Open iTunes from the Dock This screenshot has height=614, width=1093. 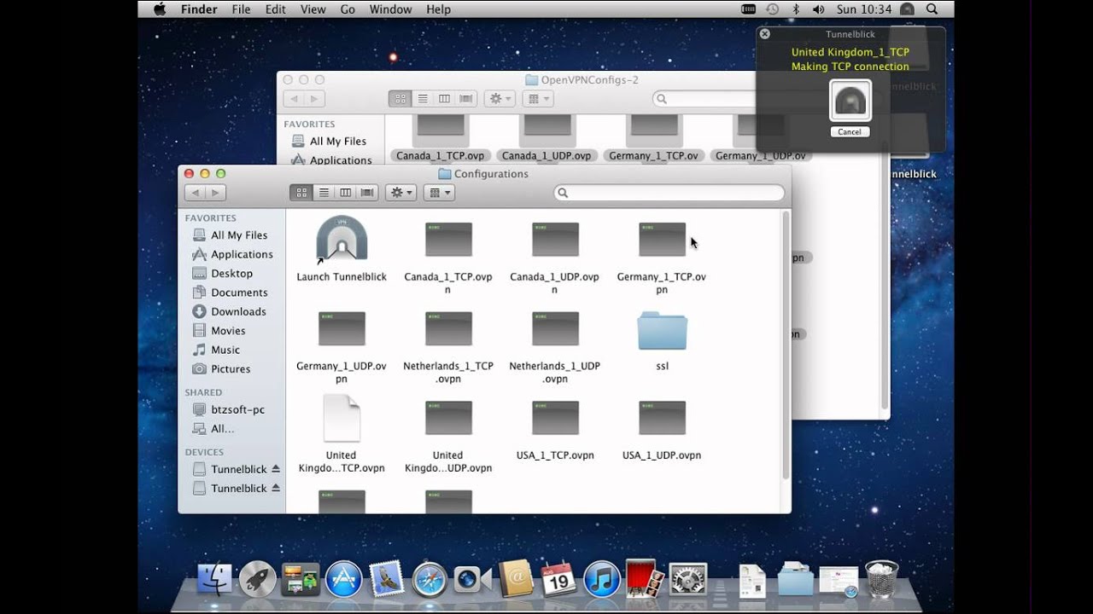pyautogui.click(x=602, y=579)
